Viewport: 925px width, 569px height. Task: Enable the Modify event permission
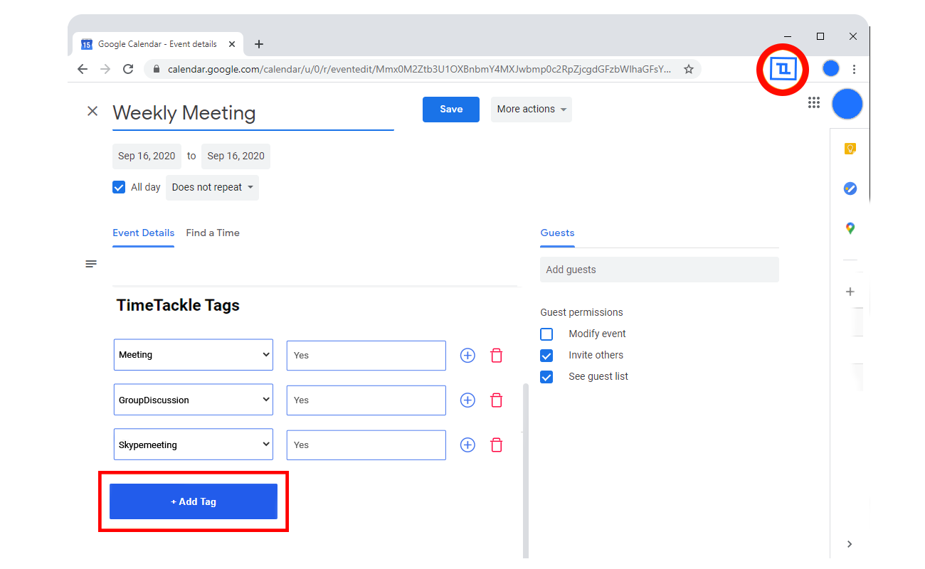point(546,334)
